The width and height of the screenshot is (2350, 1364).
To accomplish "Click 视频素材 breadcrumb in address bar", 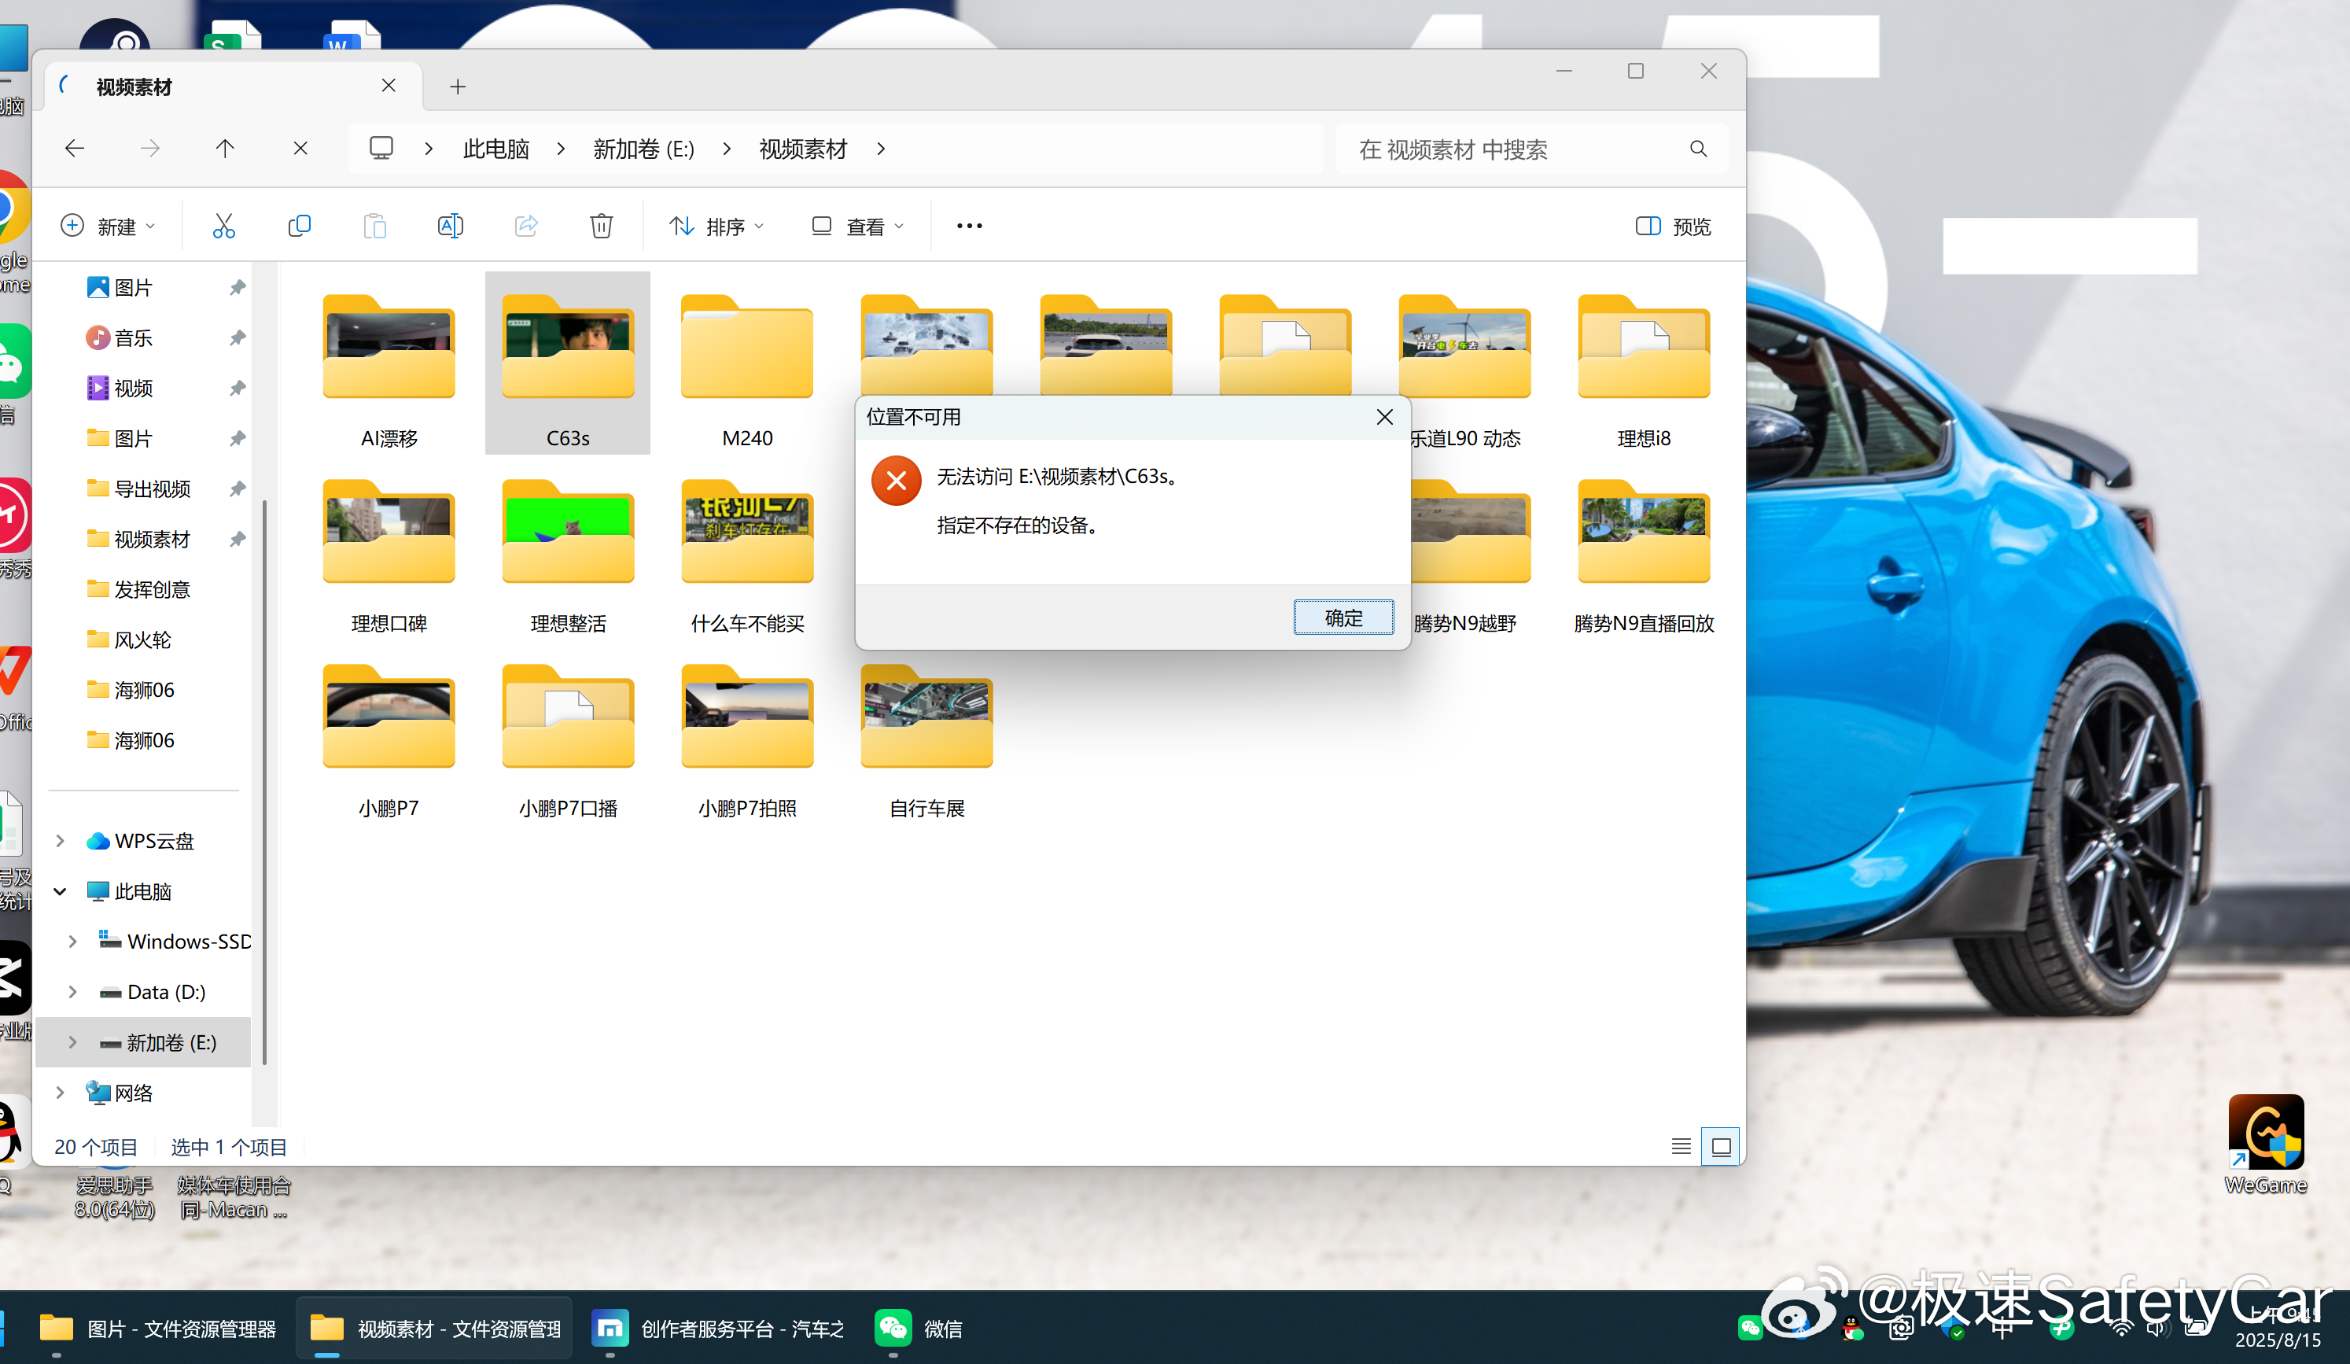I will click(803, 149).
